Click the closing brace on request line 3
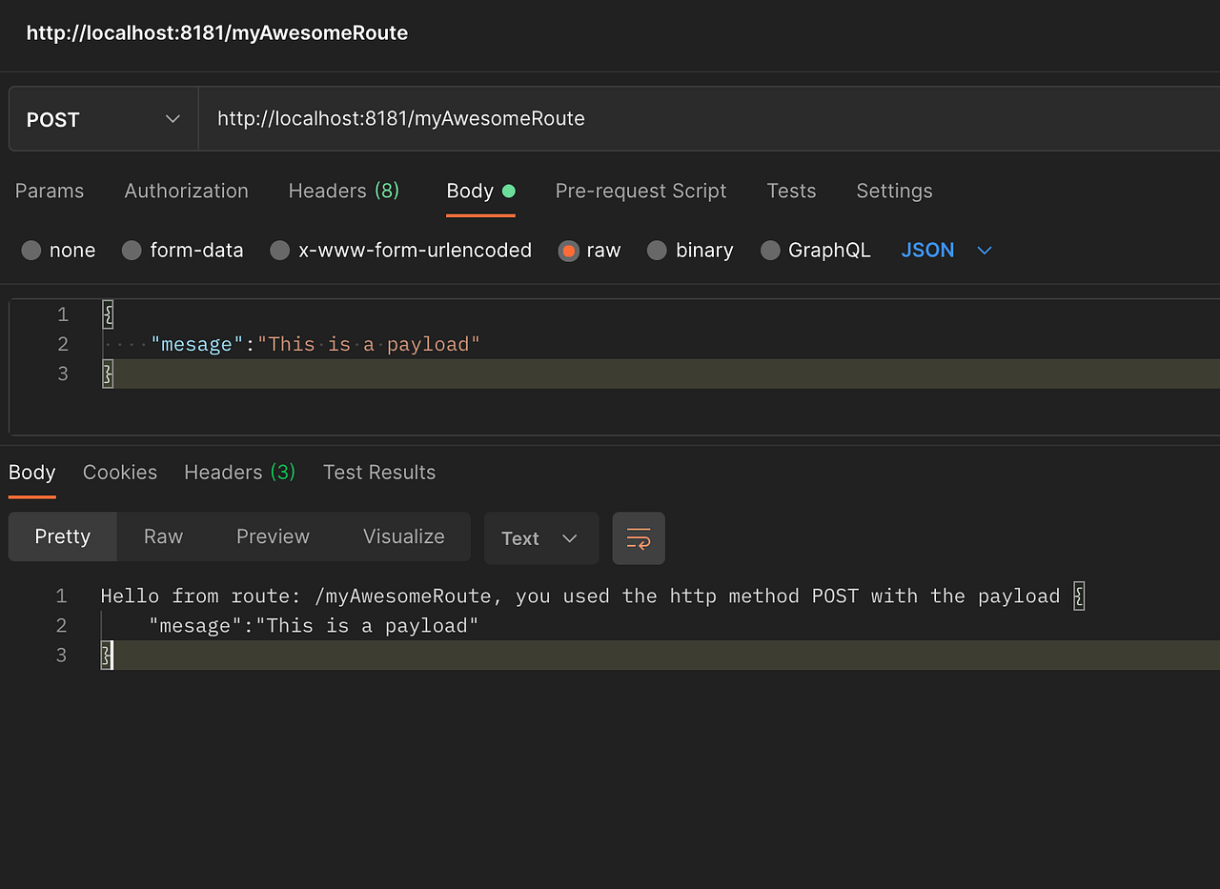 point(108,374)
